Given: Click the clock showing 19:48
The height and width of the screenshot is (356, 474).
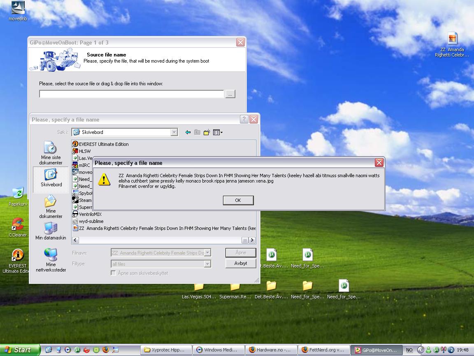Looking at the screenshot, I should tap(463, 350).
